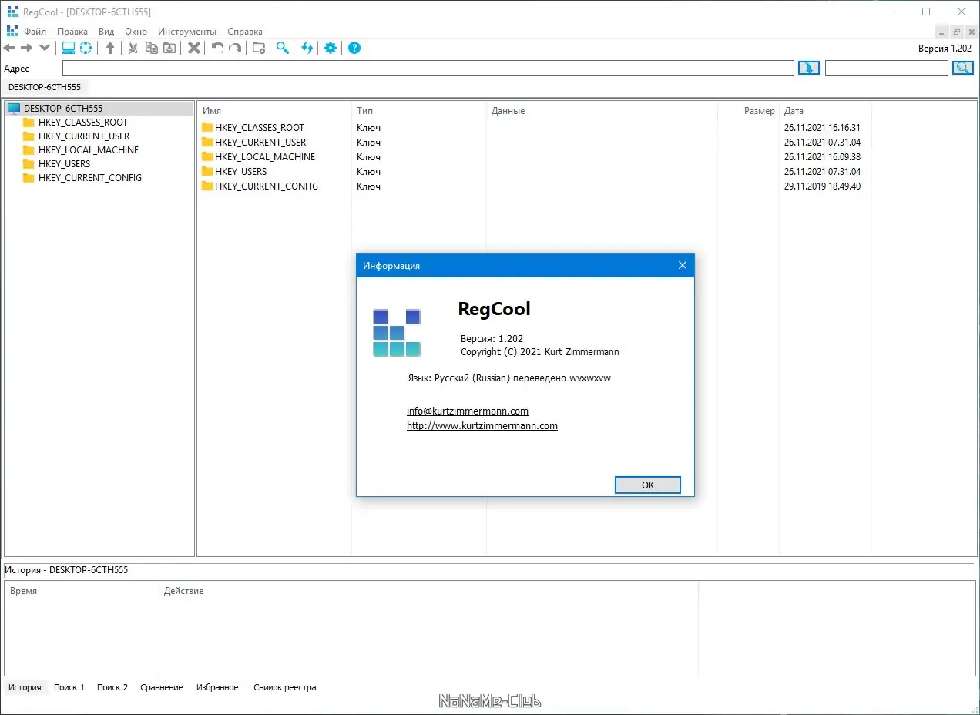Click the Delete X icon in the toolbar
980x715 pixels.
coord(194,48)
